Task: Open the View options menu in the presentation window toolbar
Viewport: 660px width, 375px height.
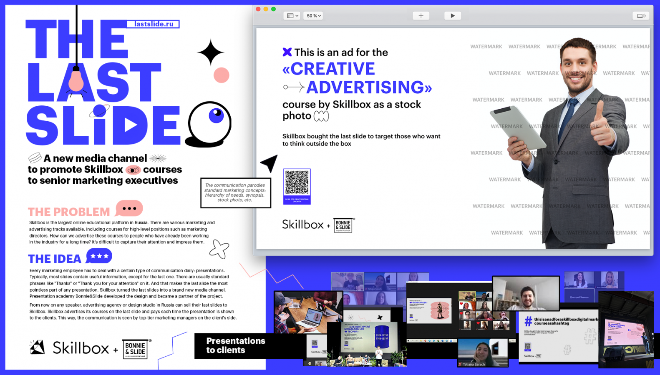Action: 292,16
